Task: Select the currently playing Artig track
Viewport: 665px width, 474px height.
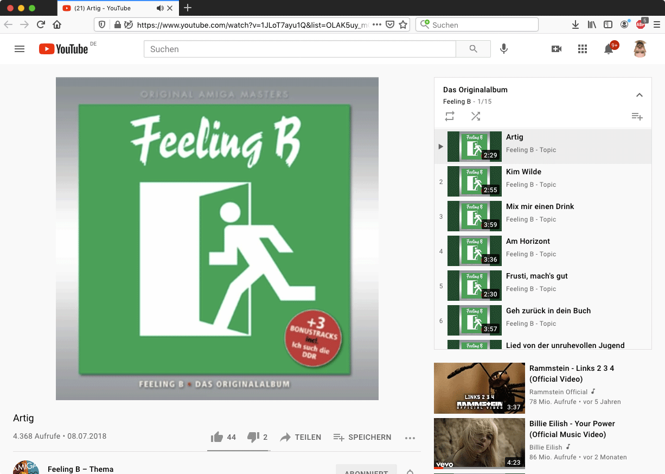Action: tap(543, 147)
